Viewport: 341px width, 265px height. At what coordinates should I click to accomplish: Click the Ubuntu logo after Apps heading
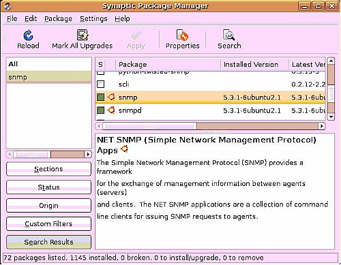(x=124, y=149)
